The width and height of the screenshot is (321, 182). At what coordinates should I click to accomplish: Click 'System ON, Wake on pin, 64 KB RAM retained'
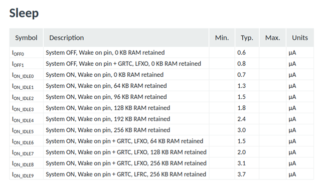[106, 86]
